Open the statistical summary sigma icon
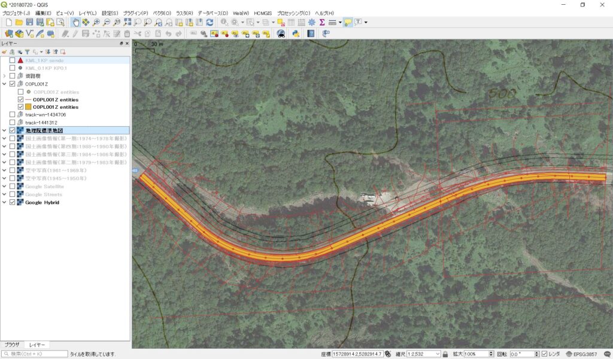Viewport: 613px width, 359px height. tap(321, 22)
